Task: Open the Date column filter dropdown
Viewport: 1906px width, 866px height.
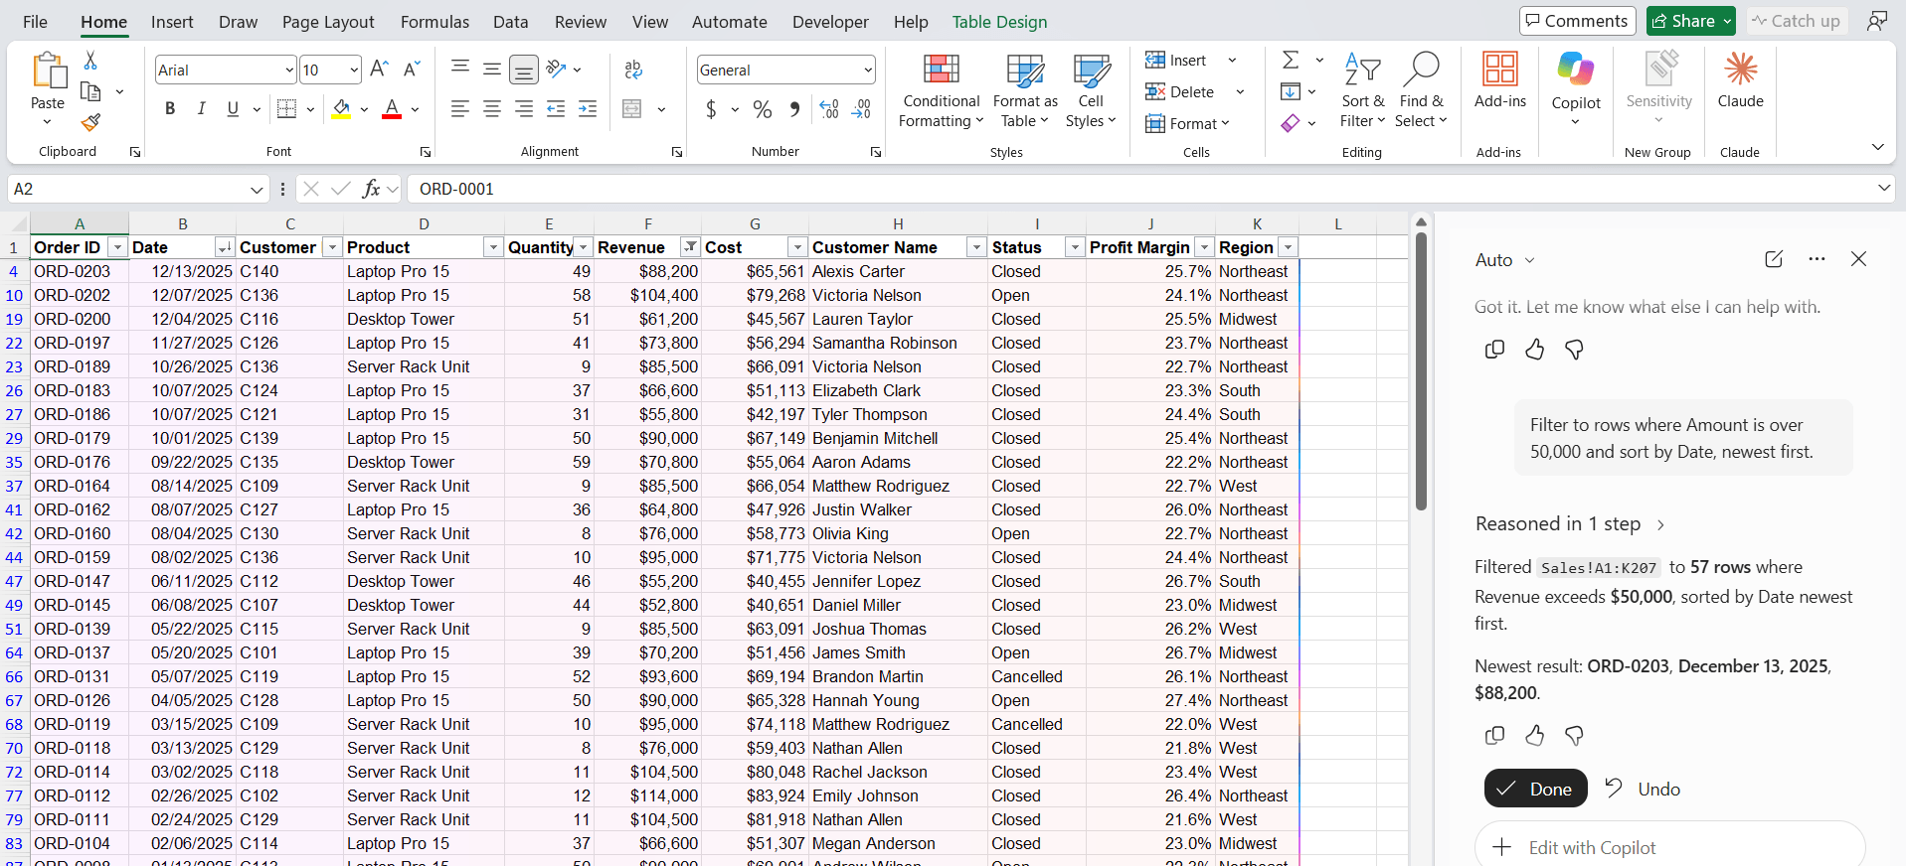Action: 225,247
